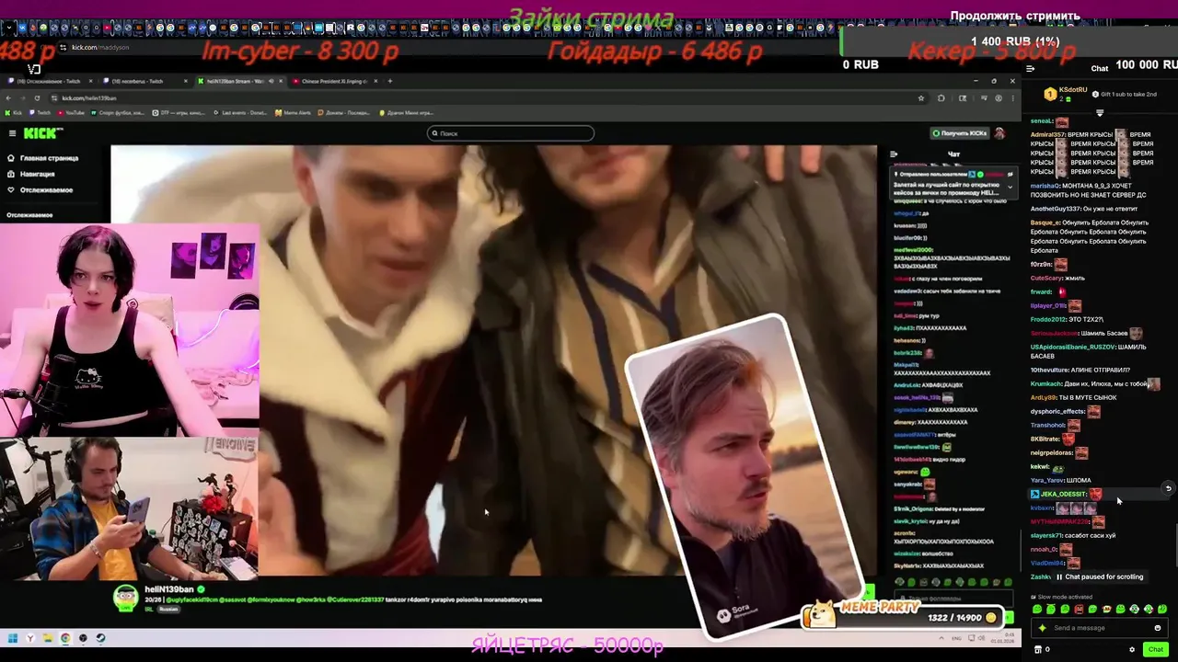Screen dimensions: 1178x662
Task: Open the Kick user avatar menu
Action: coord(999,133)
